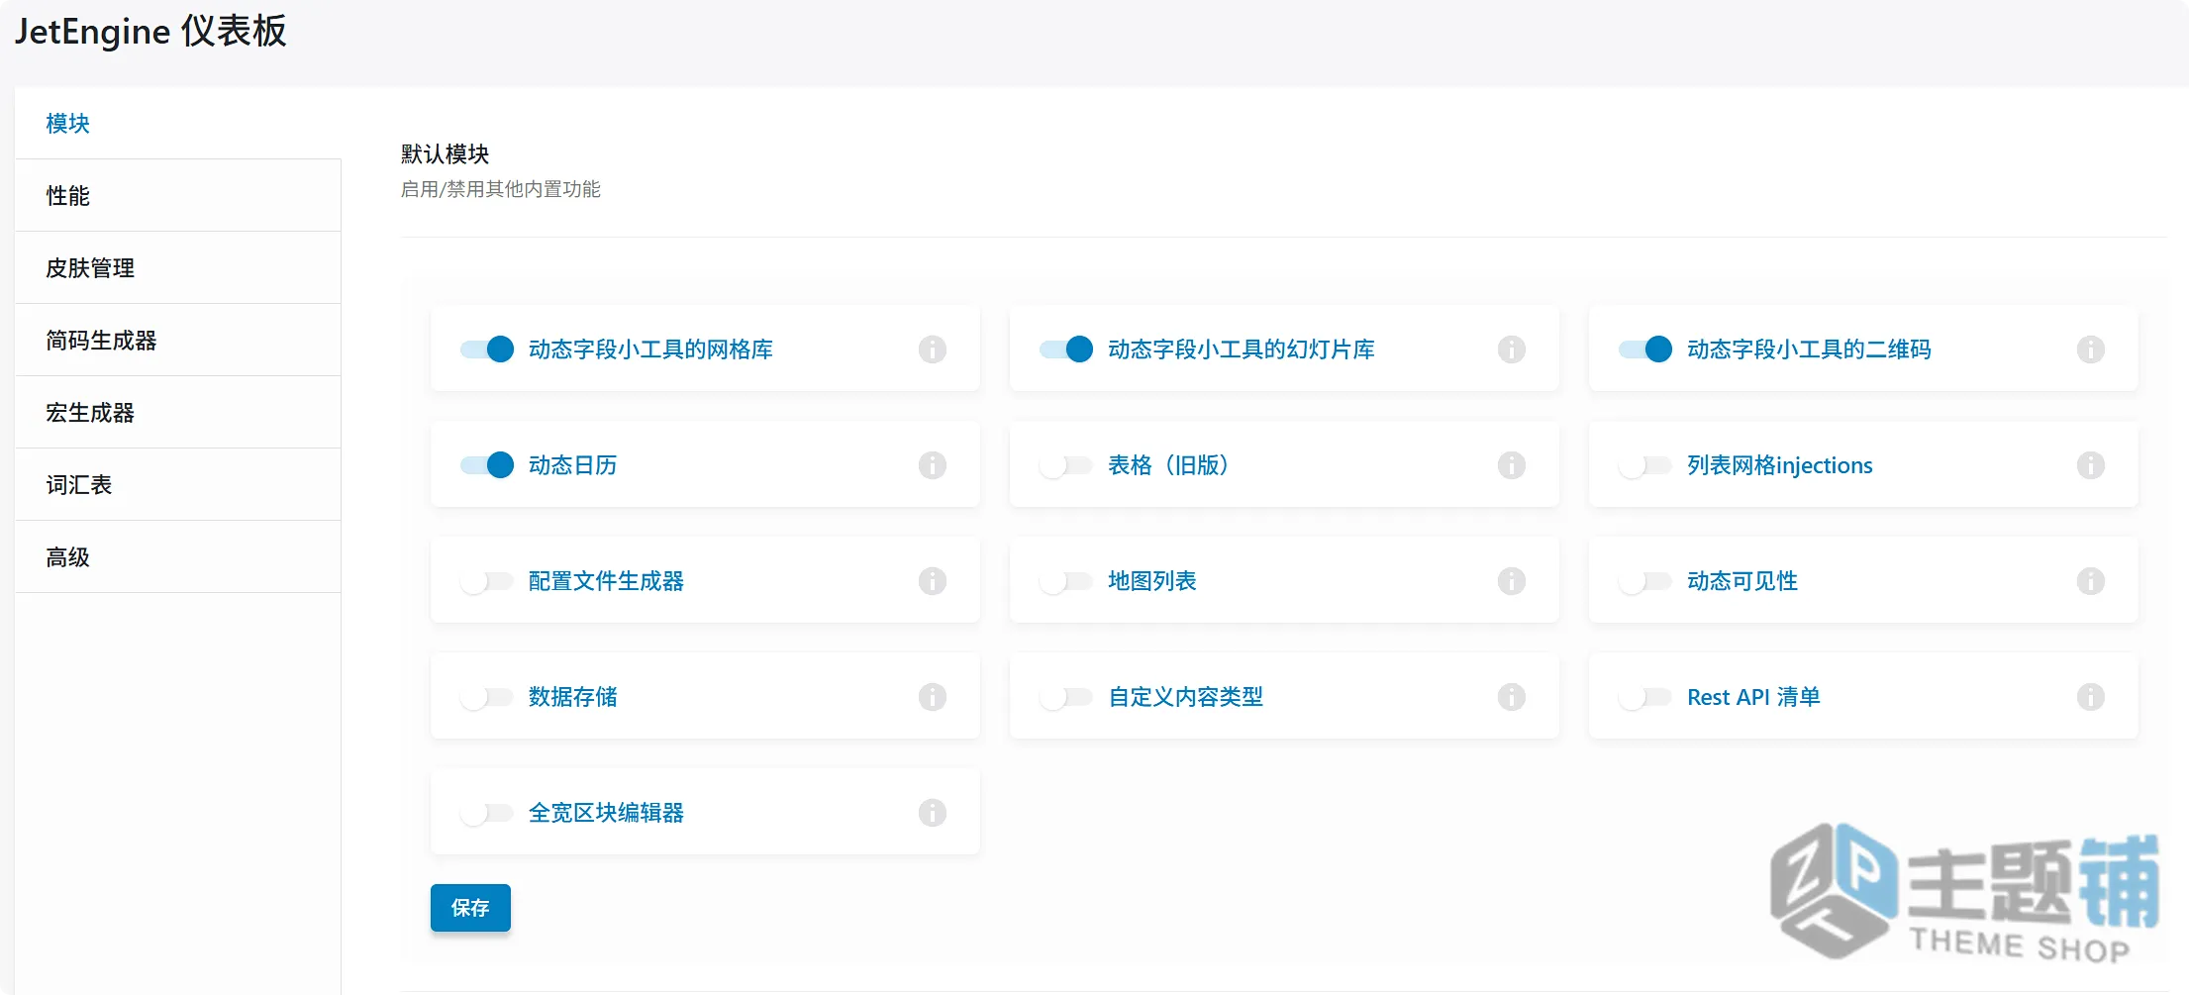Click the Rest API 清单 label

pos(1753,697)
